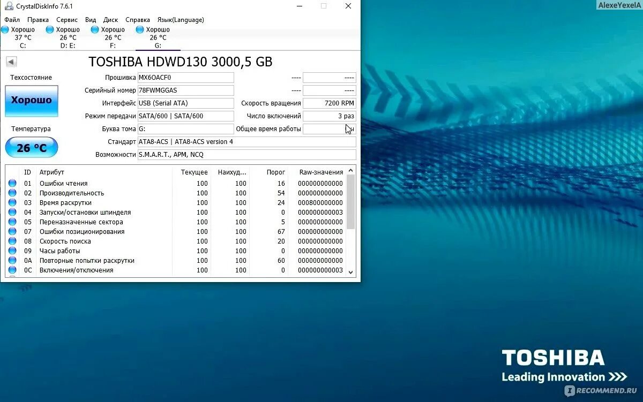The width and height of the screenshot is (643, 402).
Task: Click the attribute list scrollbar thumb
Action: 351,202
